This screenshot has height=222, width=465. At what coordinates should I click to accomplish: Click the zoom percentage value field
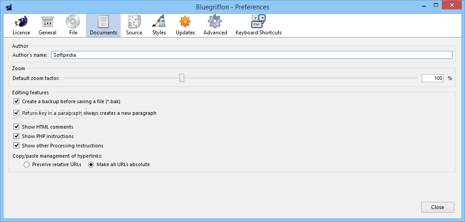pyautogui.click(x=432, y=78)
